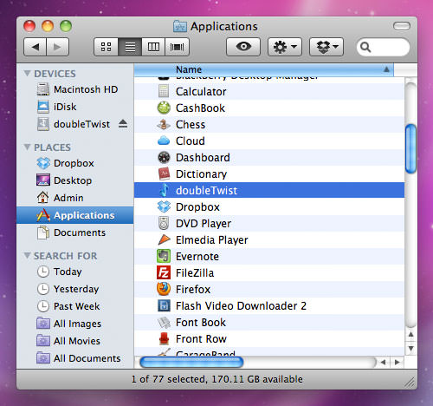The width and height of the screenshot is (433, 406).
Task: Select the "Firefox" name text
Action: click(193, 290)
